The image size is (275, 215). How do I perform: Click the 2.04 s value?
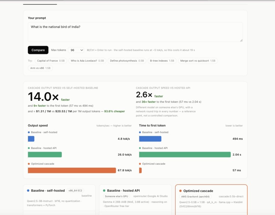coord(237,155)
